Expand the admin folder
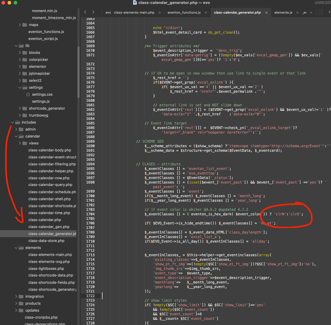This screenshot has height=325, width=331. [x=16, y=129]
